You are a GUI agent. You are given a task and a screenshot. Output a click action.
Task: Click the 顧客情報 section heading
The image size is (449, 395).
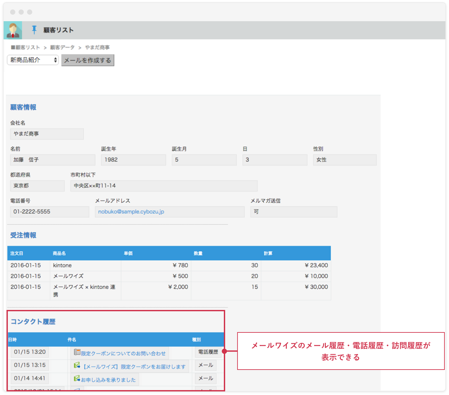23,107
